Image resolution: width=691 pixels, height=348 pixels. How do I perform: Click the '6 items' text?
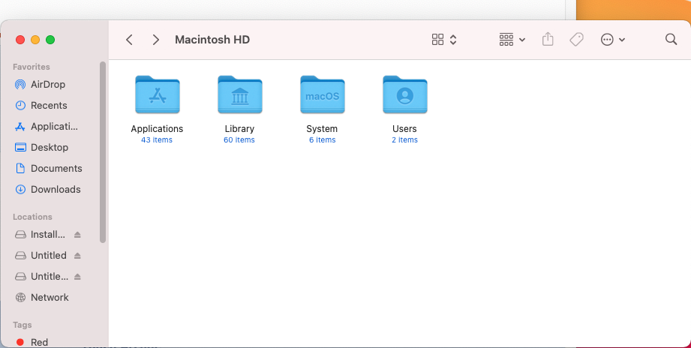pos(322,140)
